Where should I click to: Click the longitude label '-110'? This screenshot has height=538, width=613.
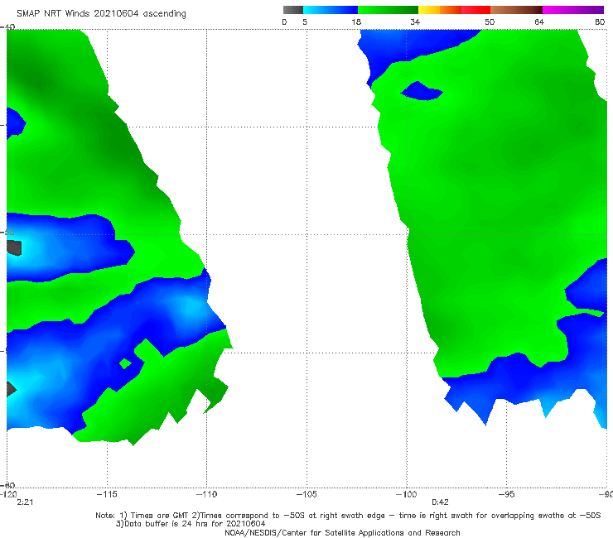[x=206, y=494]
